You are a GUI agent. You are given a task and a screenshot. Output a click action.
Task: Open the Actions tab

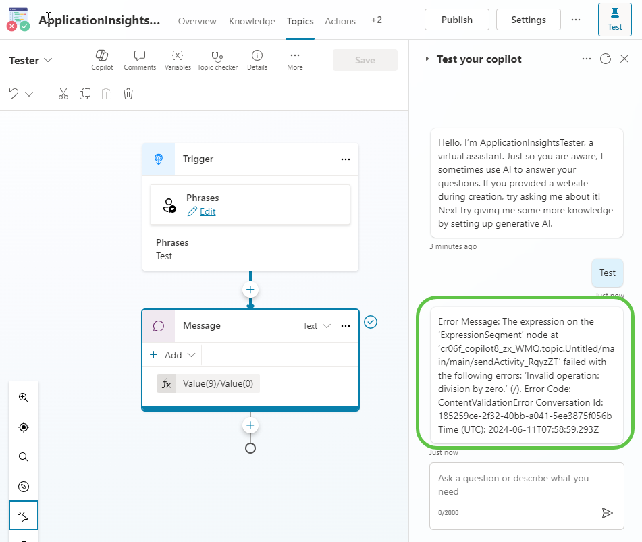(340, 21)
